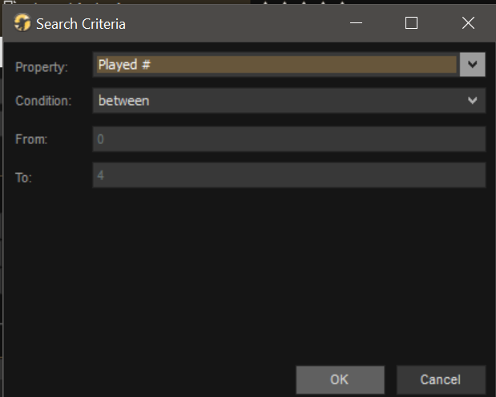The height and width of the screenshot is (397, 496).
Task: Focus the From value input field
Action: coord(288,139)
